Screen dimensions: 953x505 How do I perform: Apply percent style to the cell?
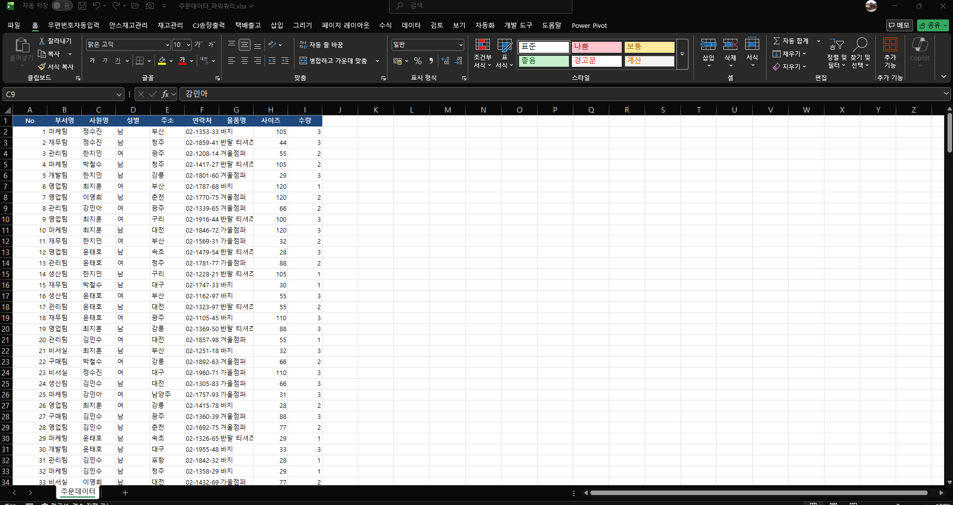pyautogui.click(x=418, y=61)
